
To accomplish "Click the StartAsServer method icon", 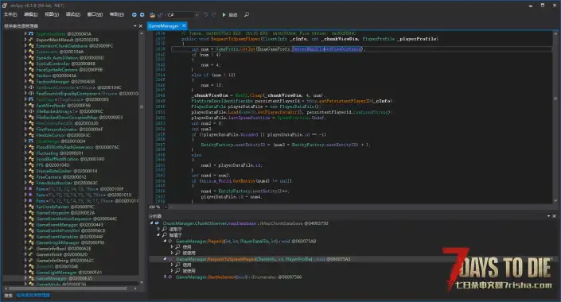I will pyautogui.click(x=170, y=277).
